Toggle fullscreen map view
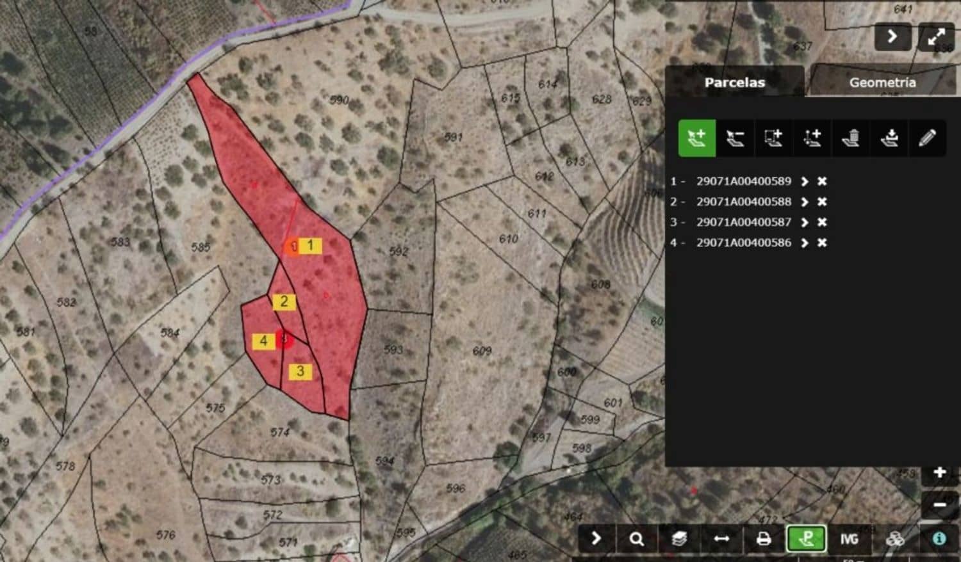Viewport: 961px width, 562px height. (x=936, y=37)
